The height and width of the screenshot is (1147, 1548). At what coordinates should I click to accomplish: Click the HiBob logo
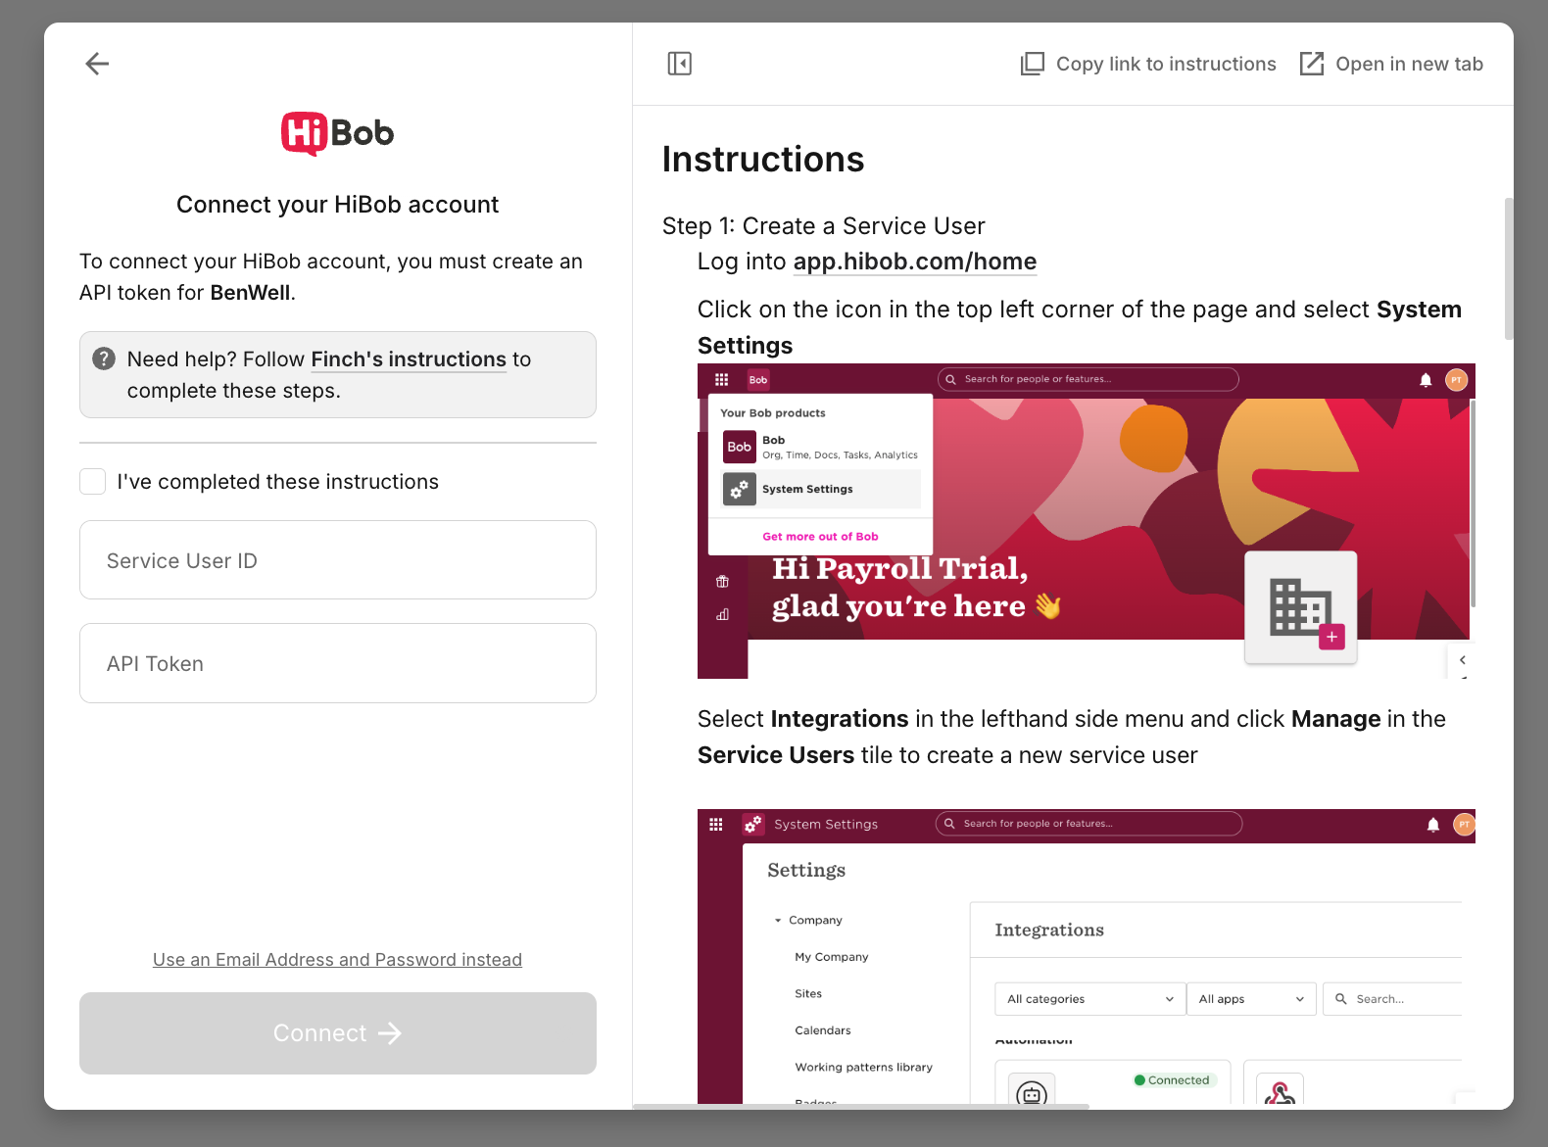click(337, 133)
